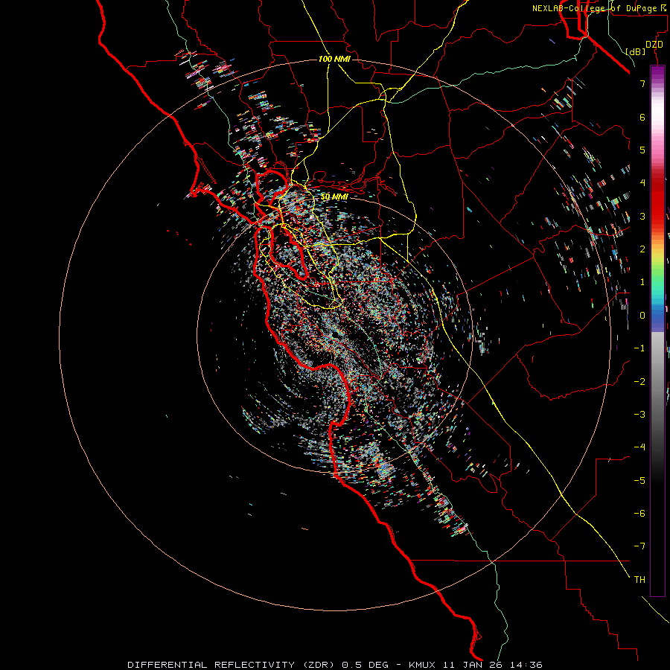Click the "3" value on the color scale

[x=642, y=216]
